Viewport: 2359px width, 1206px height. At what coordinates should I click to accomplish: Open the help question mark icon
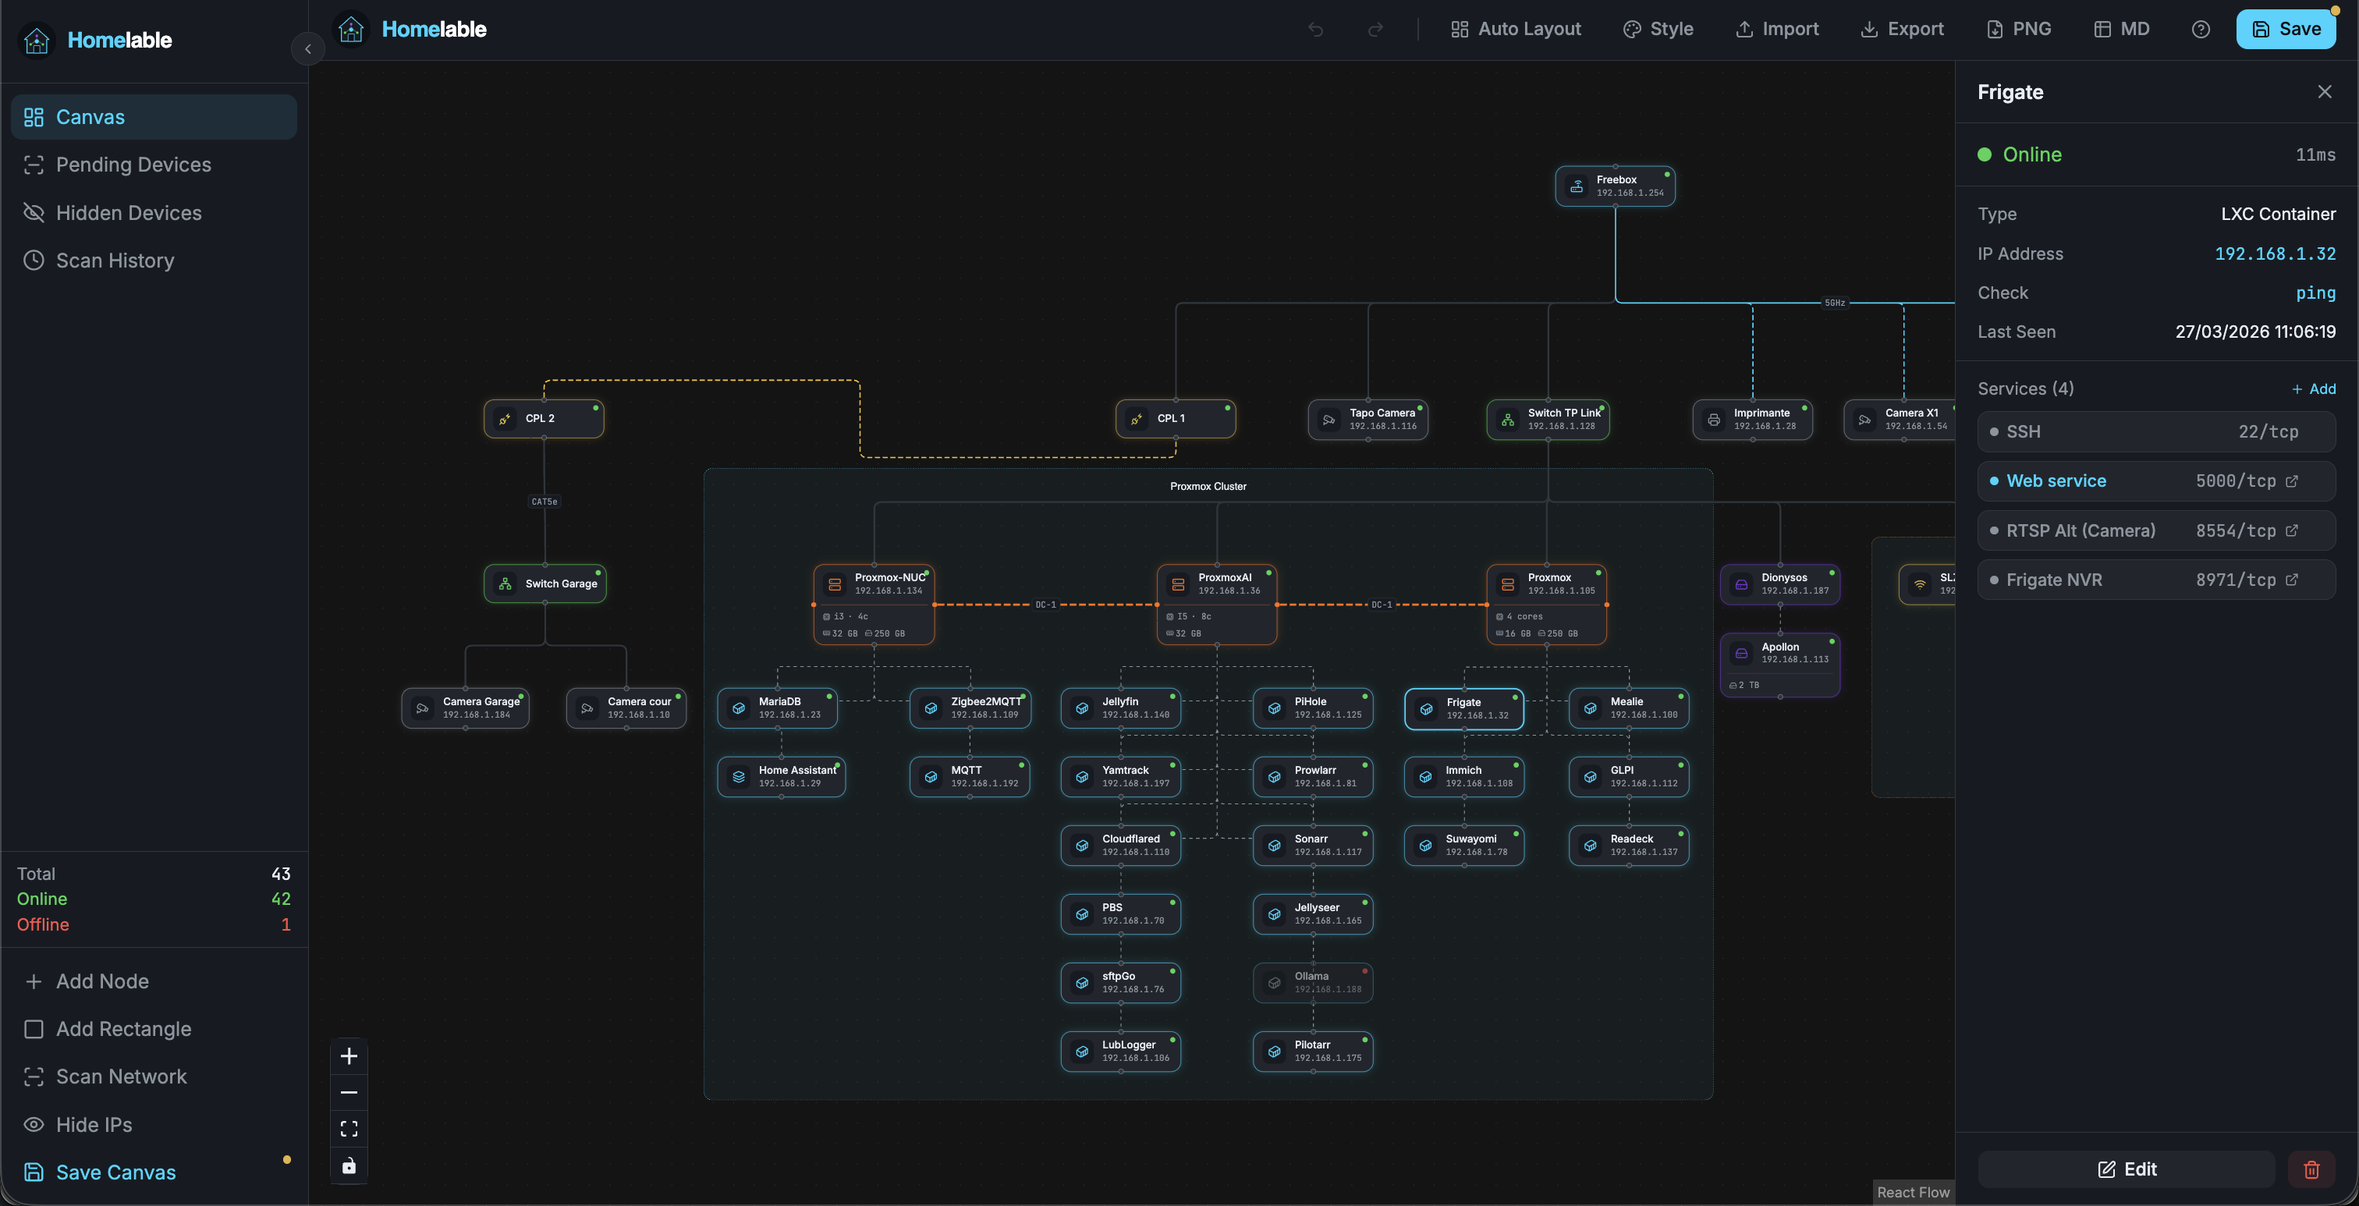(x=2201, y=30)
